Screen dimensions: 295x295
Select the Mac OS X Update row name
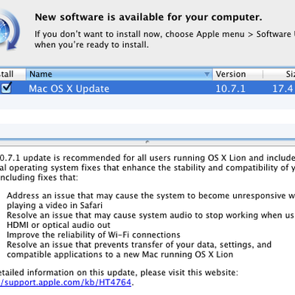pyautogui.click(x=69, y=88)
